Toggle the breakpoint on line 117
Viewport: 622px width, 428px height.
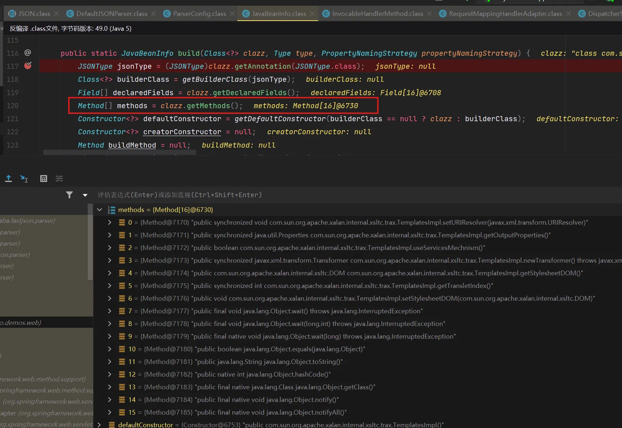(28, 66)
